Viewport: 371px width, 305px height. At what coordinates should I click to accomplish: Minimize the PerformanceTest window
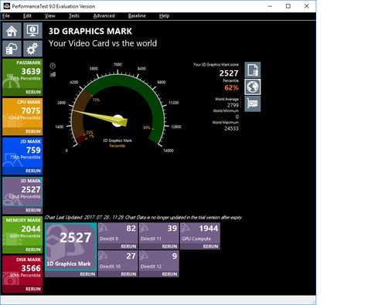270,6
